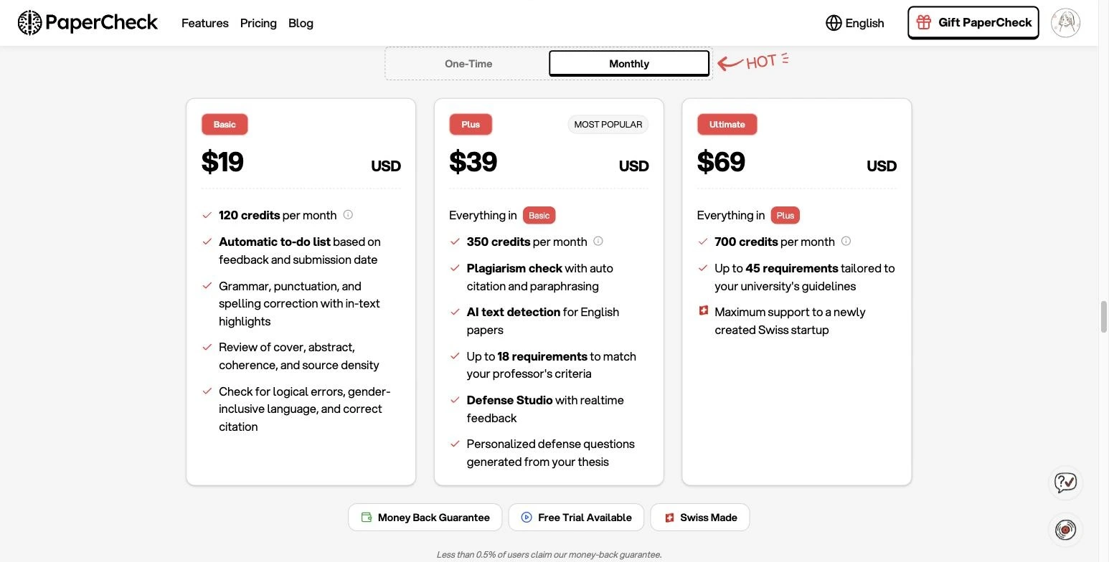
Task: Select the Monthly billing option
Action: pyautogui.click(x=629, y=64)
